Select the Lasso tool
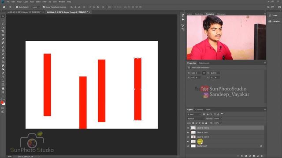The width and height of the screenshot is (282, 158). pyautogui.click(x=3, y=24)
